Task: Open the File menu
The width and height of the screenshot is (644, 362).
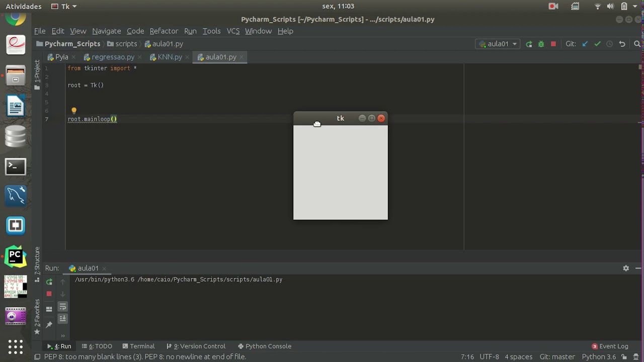Action: [x=40, y=31]
